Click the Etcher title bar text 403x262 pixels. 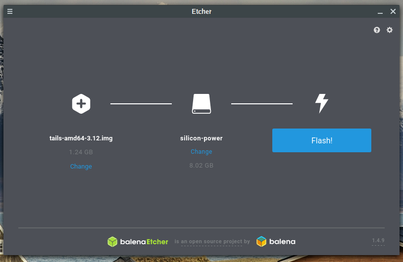(x=201, y=11)
